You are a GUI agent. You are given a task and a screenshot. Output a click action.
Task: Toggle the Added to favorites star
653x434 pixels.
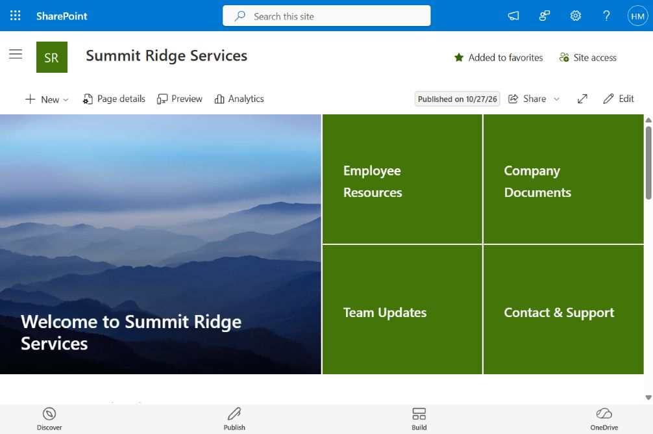pos(499,58)
